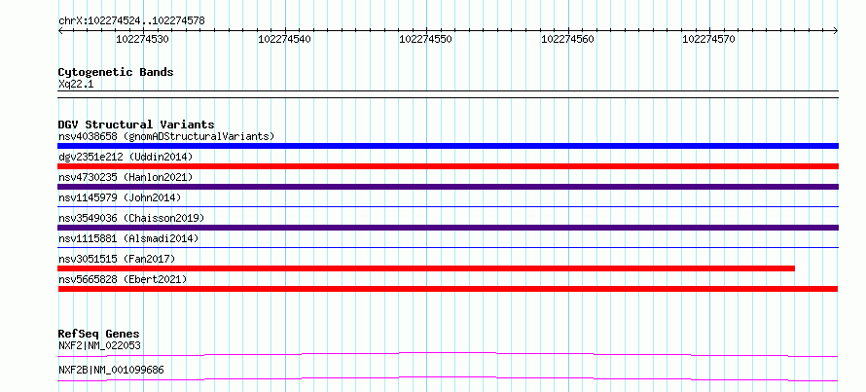Click ruler position 102274570
The width and height of the screenshot is (866, 392).
[709, 39]
